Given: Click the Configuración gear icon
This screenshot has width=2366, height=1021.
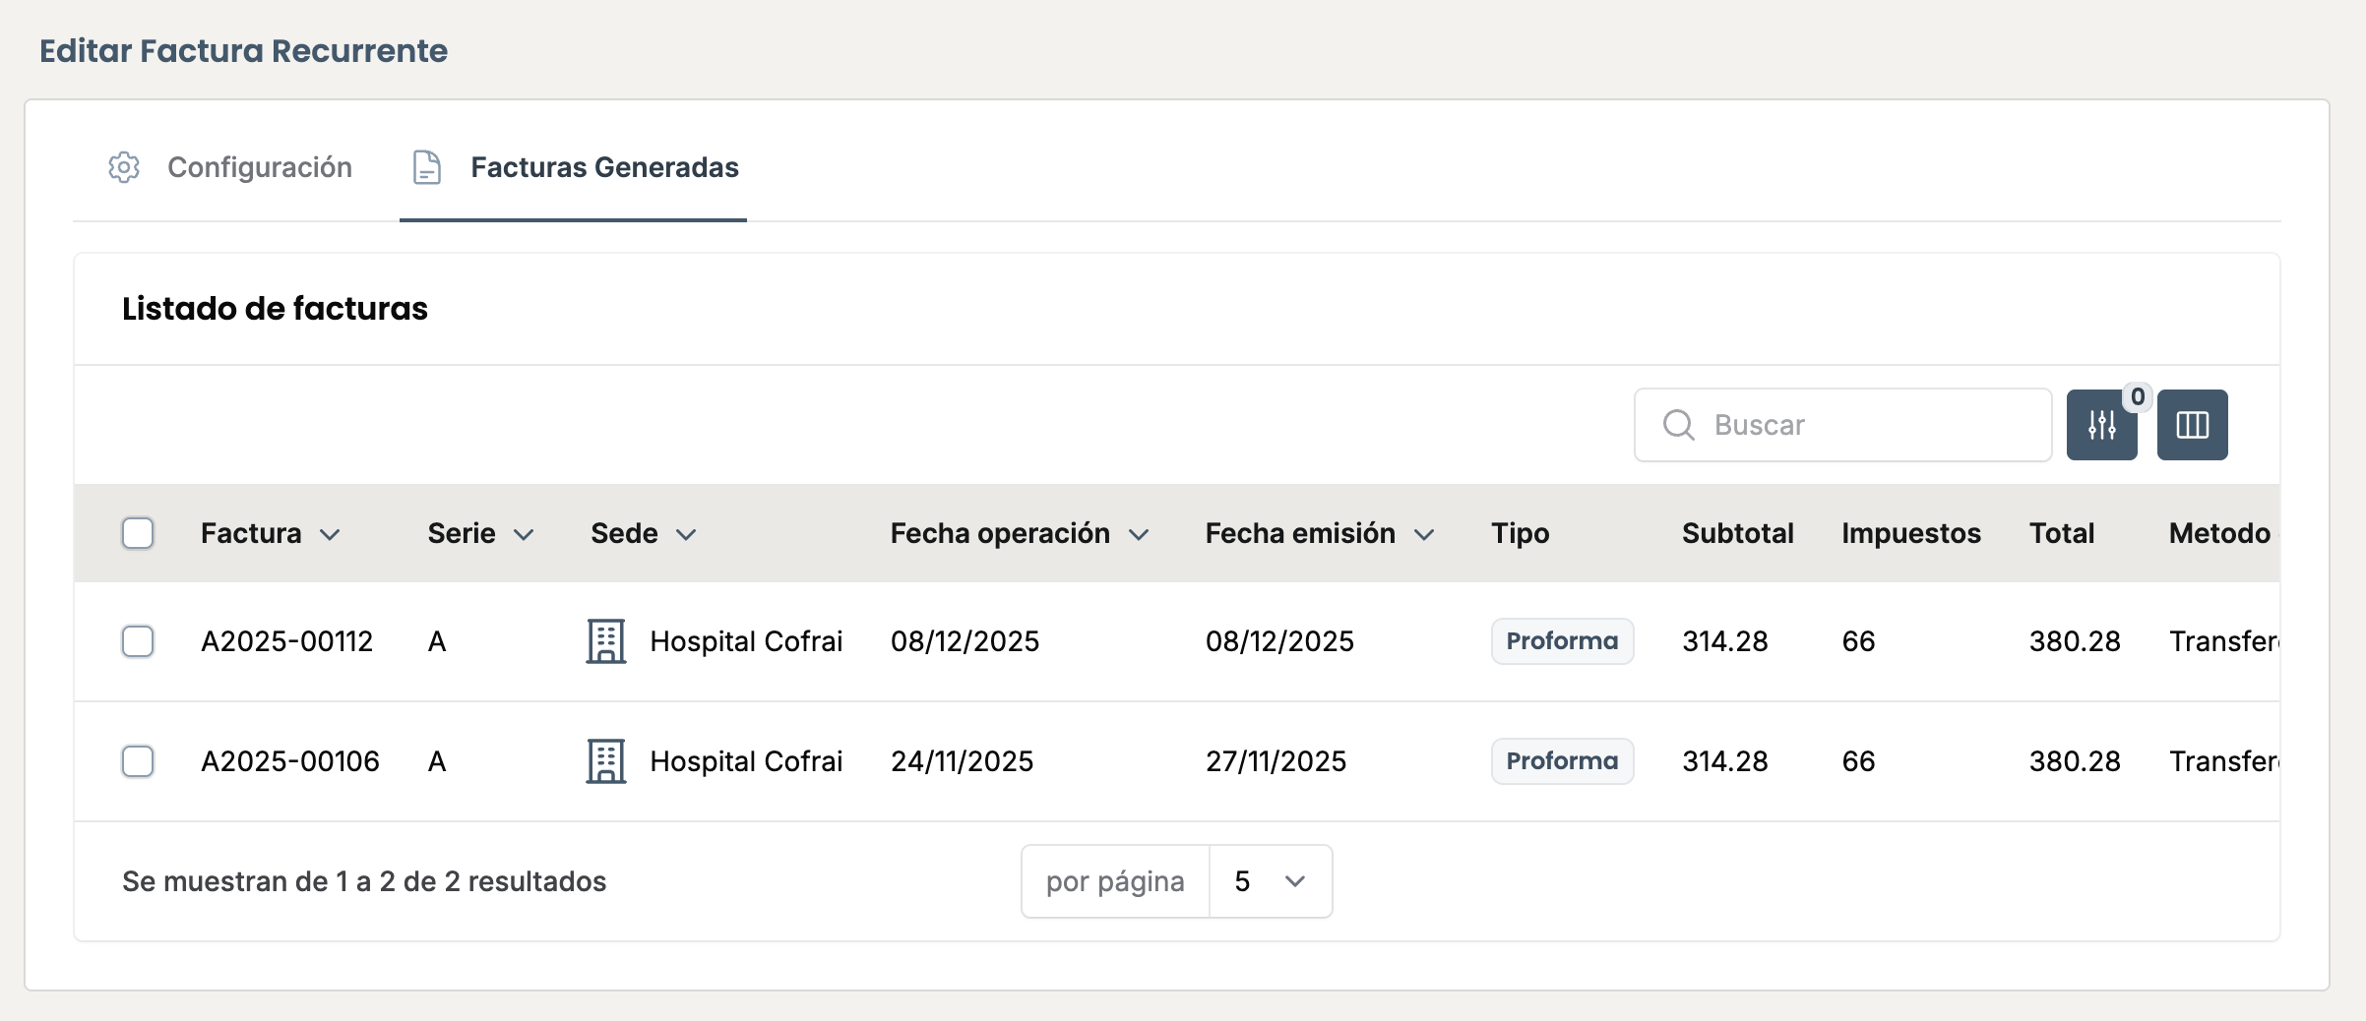Looking at the screenshot, I should coord(124,167).
